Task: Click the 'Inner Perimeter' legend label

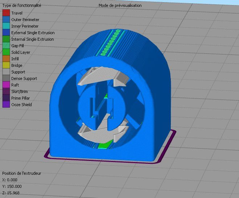Action: pyautogui.click(x=25, y=26)
